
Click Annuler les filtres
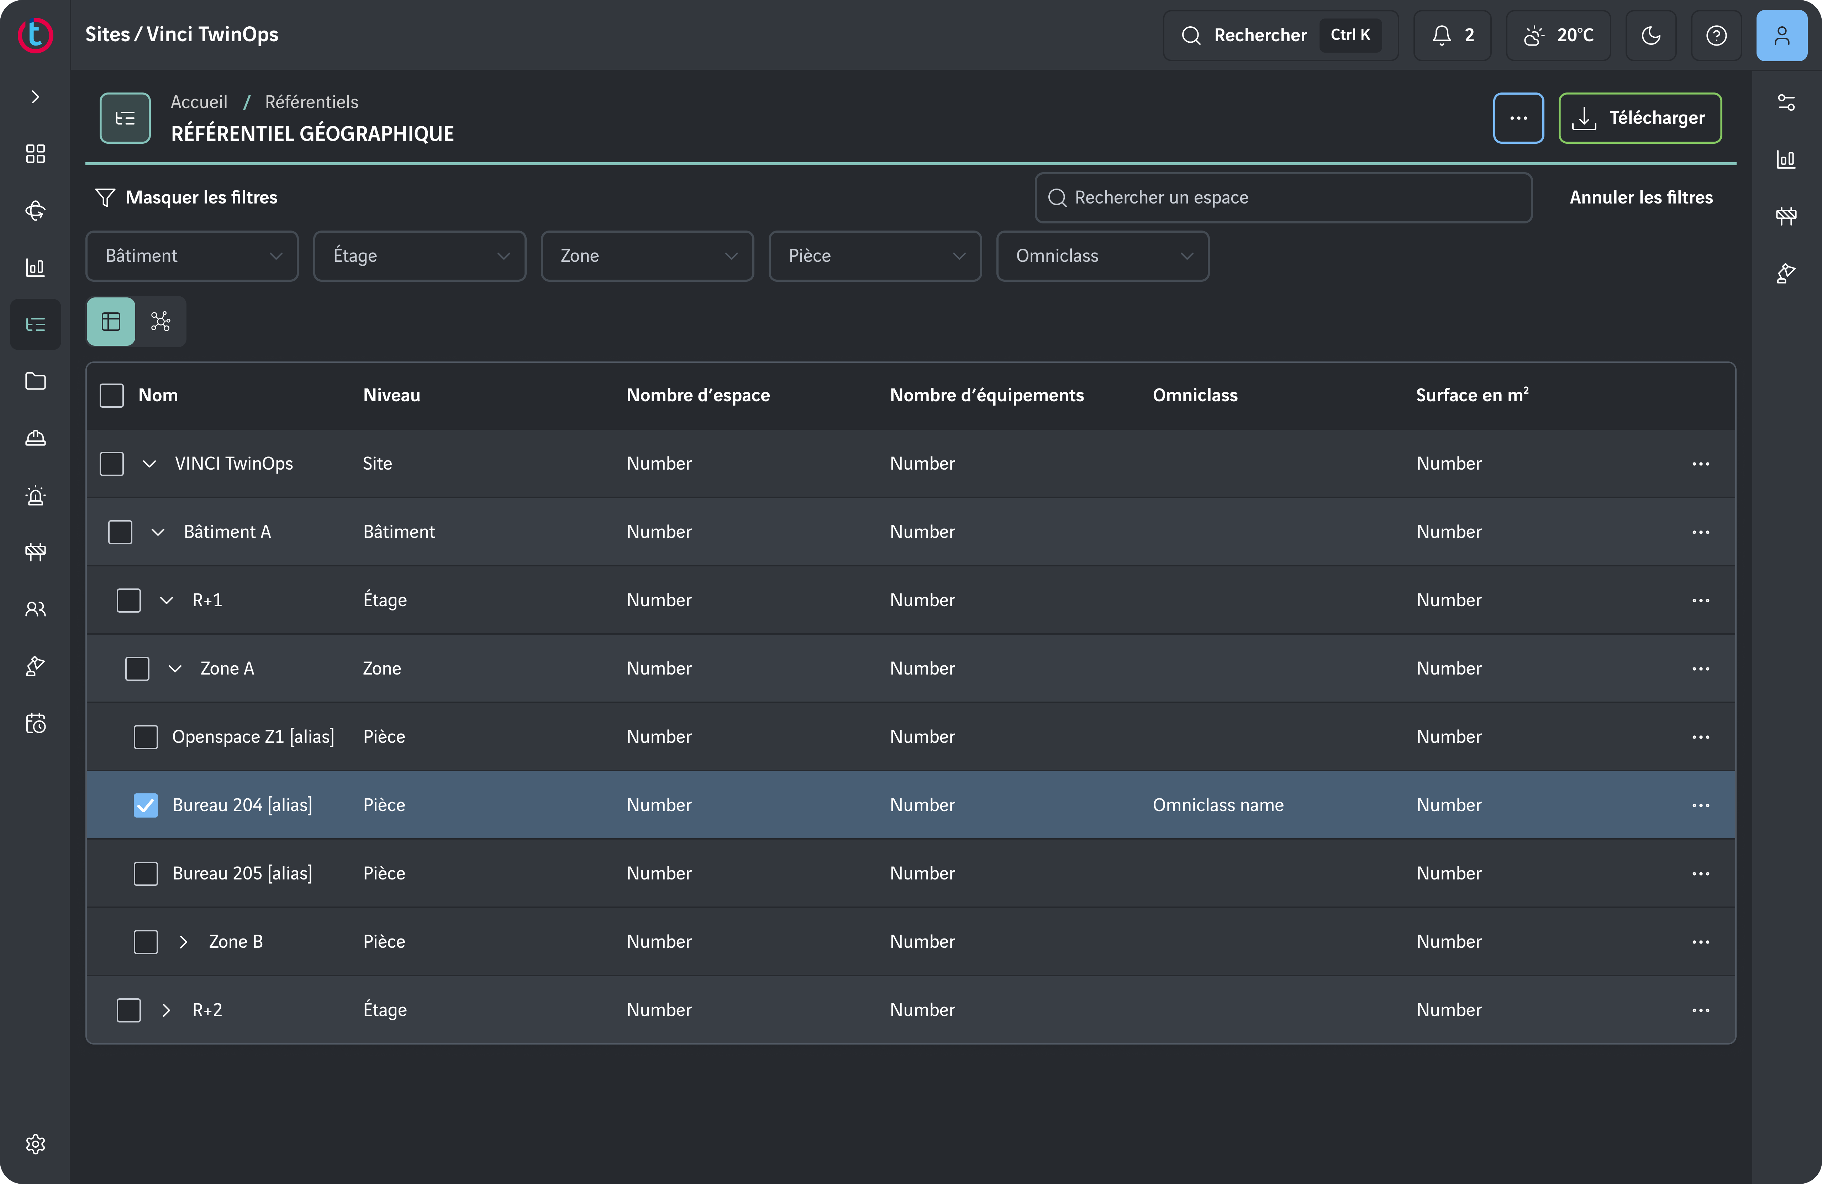(x=1641, y=197)
